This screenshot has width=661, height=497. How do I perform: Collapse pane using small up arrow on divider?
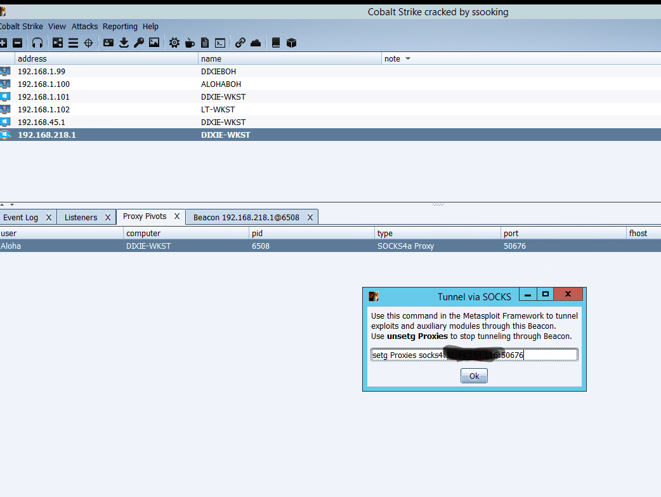2,204
